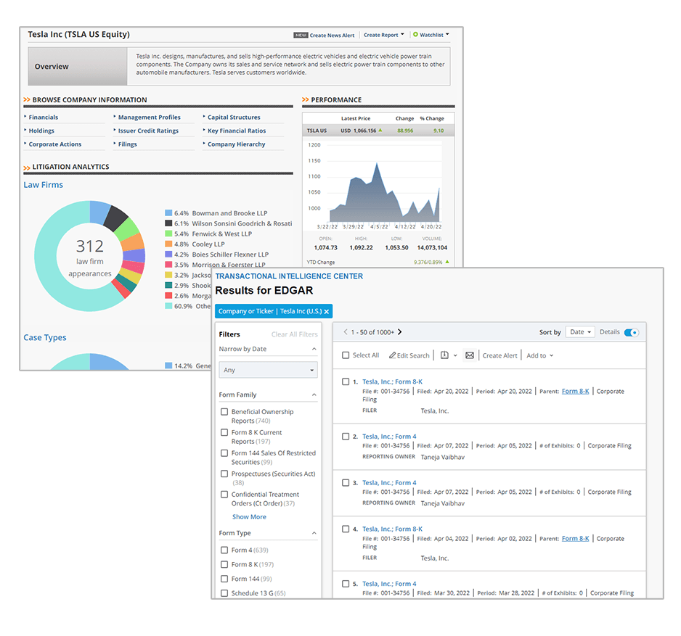Screen dimensions: 681x636
Task: Select result 4 Form 8-K checkbox
Action: (346, 529)
